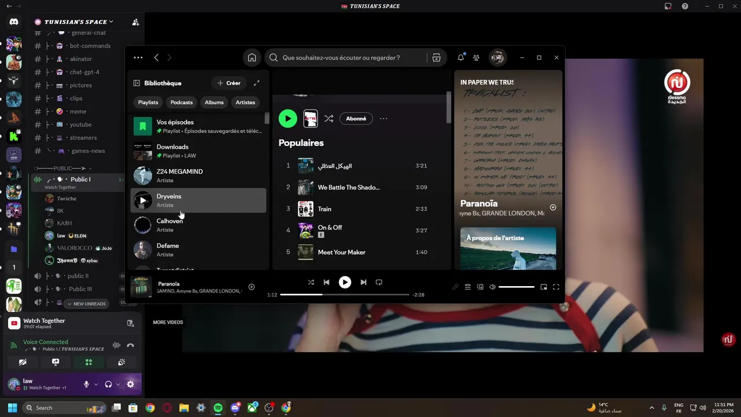
Task: Open Spotify three-dot main menu
Action: point(138,57)
